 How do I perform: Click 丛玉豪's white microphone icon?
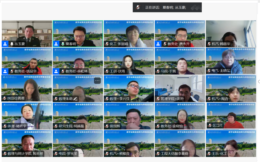coord(12,44)
